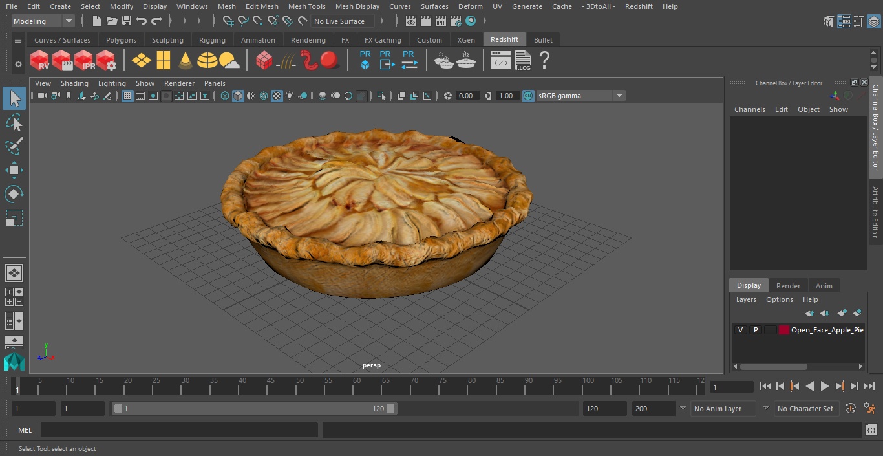The width and height of the screenshot is (883, 456).
Task: Toggle playback P box of Open_Face_Apple_Pie layer
Action: (755, 330)
